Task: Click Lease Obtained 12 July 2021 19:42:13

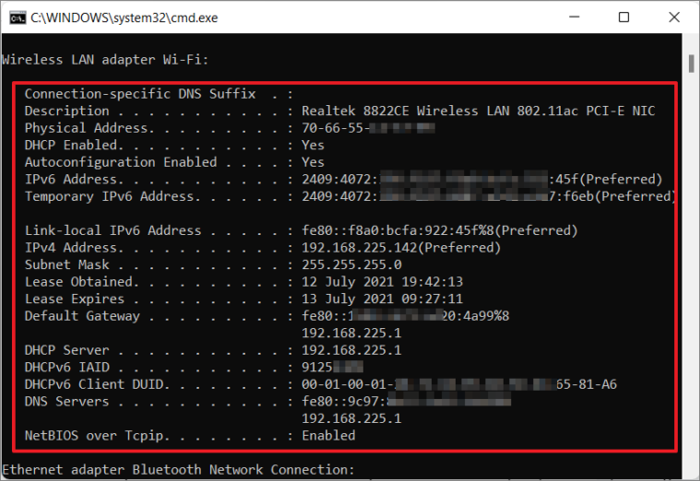Action: pyautogui.click(x=382, y=282)
